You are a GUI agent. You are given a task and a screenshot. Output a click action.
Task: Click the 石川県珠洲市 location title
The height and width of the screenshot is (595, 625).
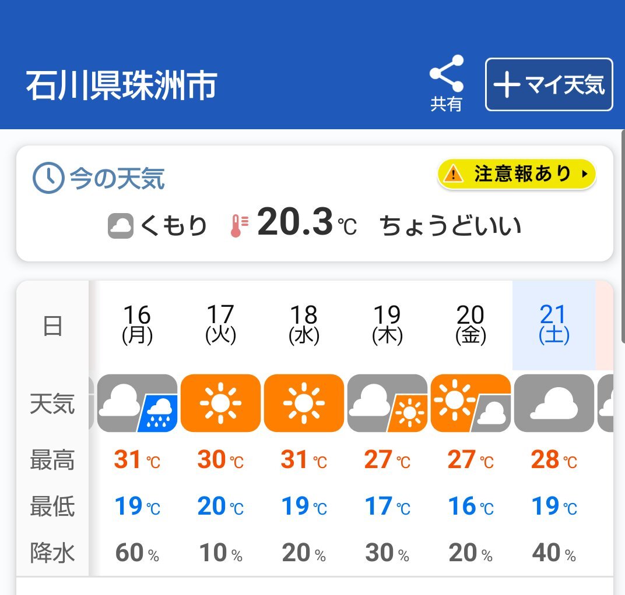click(x=122, y=85)
